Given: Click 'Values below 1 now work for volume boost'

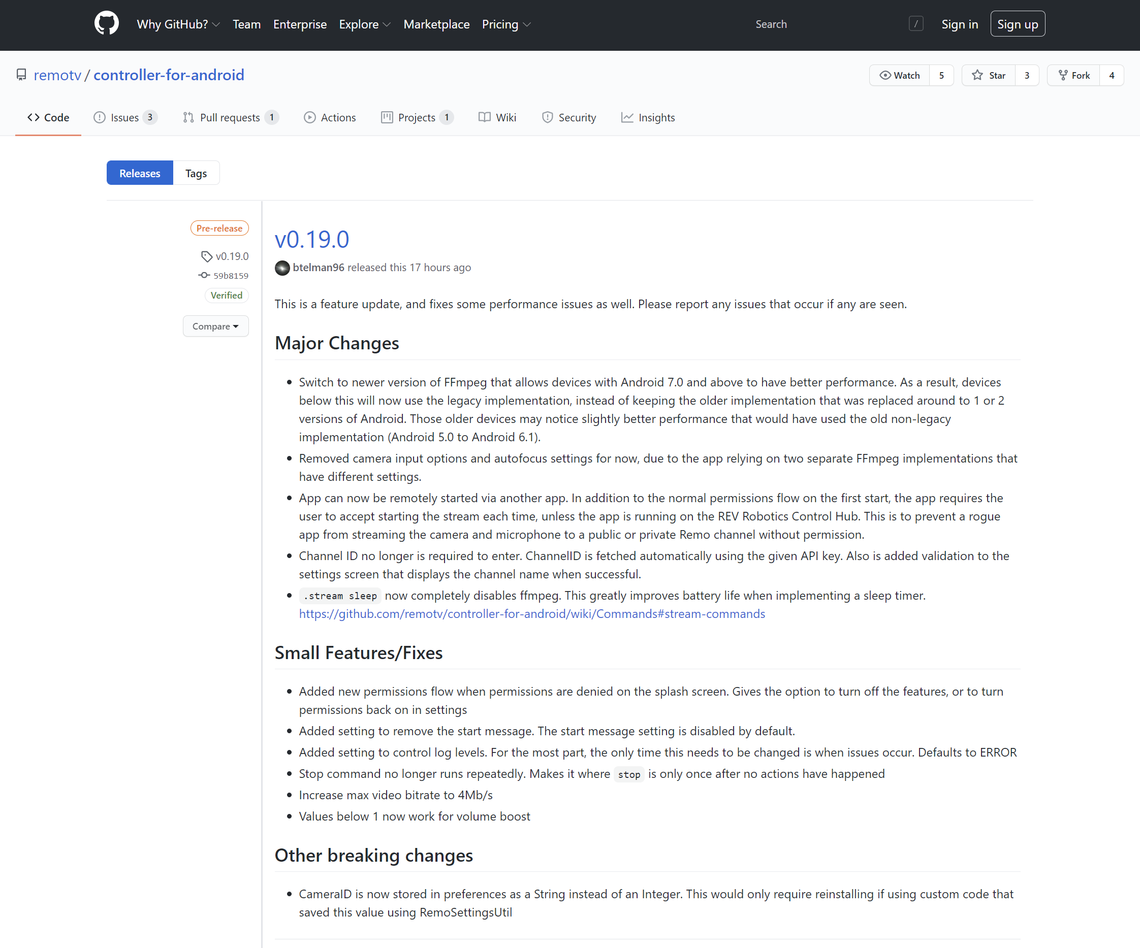Looking at the screenshot, I should 414,816.
